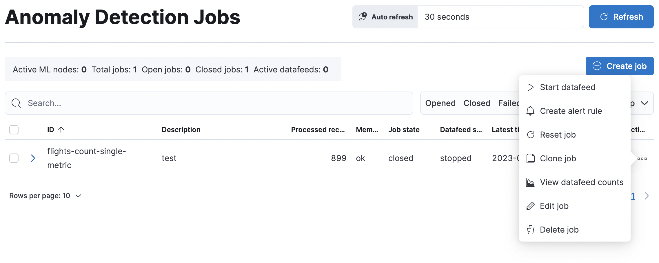
Task: Select the Closed filter
Action: tap(477, 103)
